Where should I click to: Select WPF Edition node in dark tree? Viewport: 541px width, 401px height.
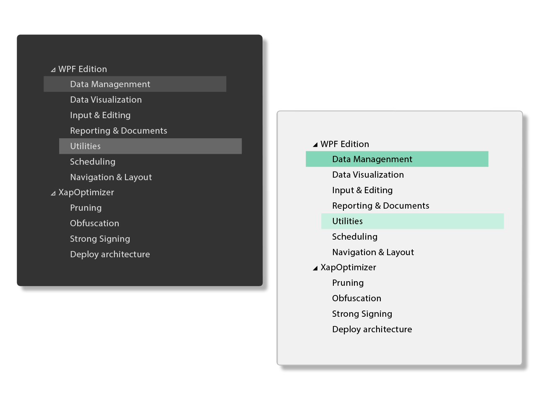(83, 69)
